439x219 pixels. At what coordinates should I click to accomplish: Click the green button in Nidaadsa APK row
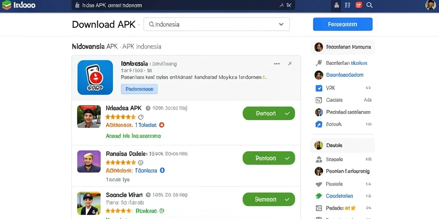click(269, 113)
